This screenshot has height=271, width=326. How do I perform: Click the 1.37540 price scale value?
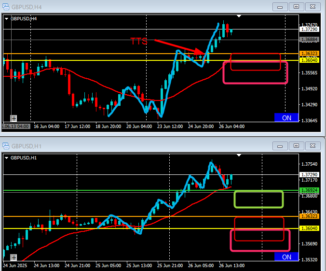pyautogui.click(x=310, y=164)
